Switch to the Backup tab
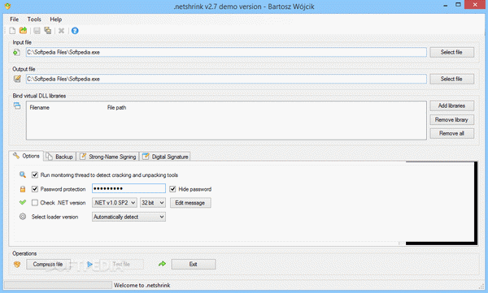 (x=60, y=157)
